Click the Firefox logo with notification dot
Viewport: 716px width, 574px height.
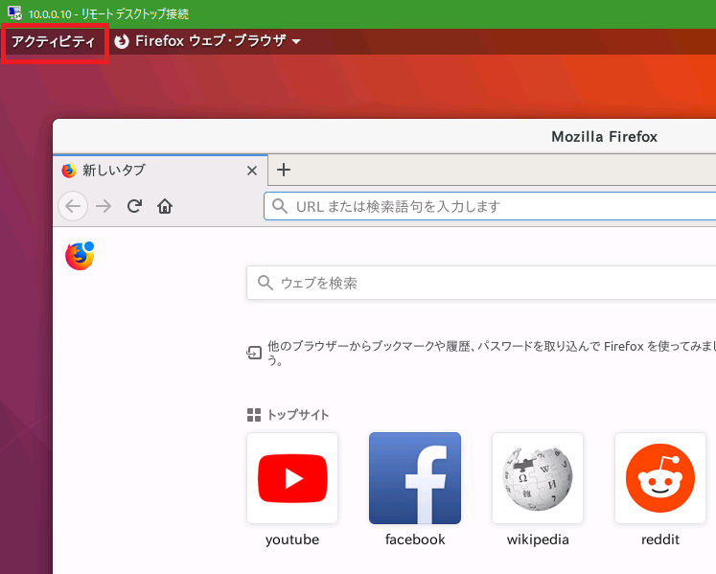80,256
